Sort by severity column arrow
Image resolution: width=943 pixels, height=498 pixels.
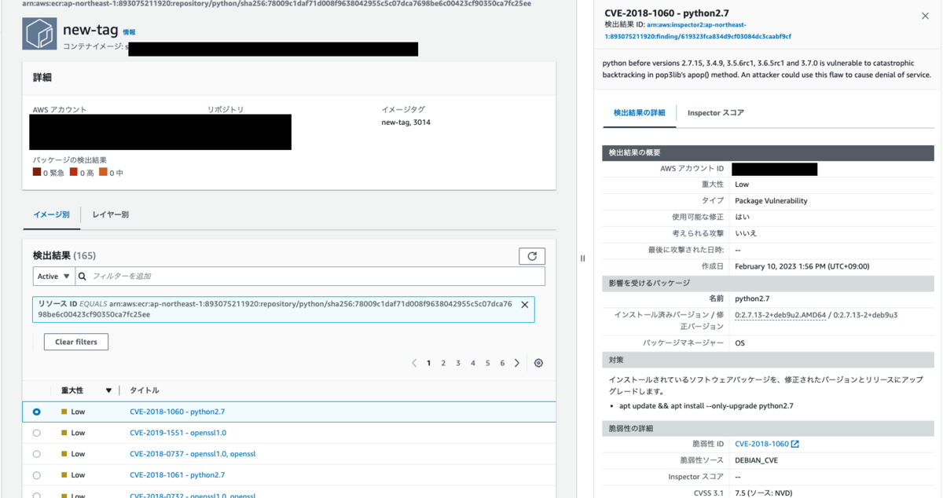pyautogui.click(x=109, y=390)
